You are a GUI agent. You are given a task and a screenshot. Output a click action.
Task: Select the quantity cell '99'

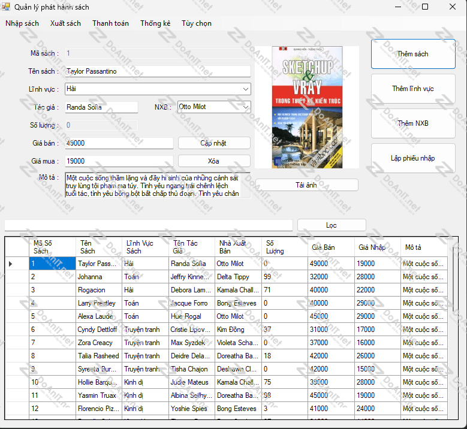[284, 277]
